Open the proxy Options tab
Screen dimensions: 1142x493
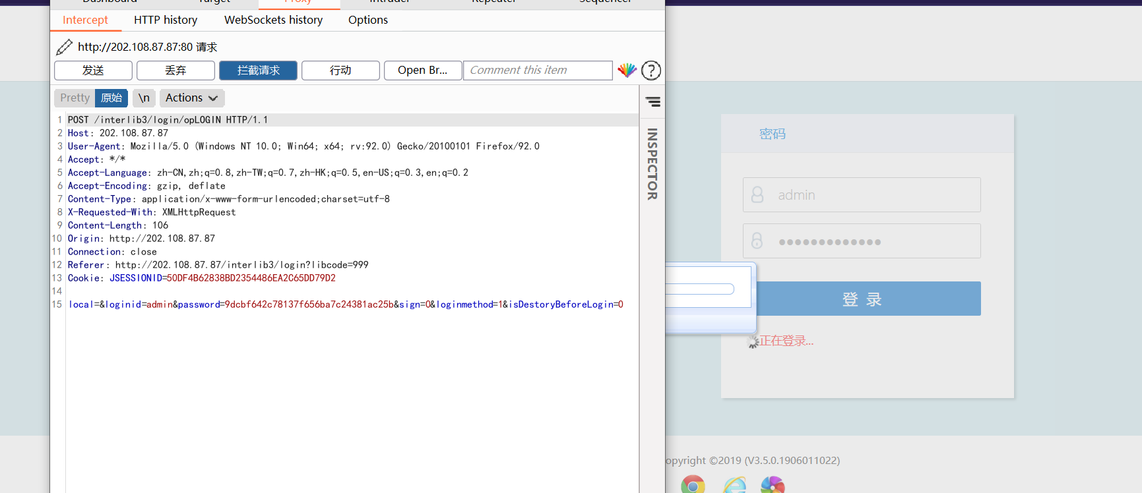pos(368,20)
